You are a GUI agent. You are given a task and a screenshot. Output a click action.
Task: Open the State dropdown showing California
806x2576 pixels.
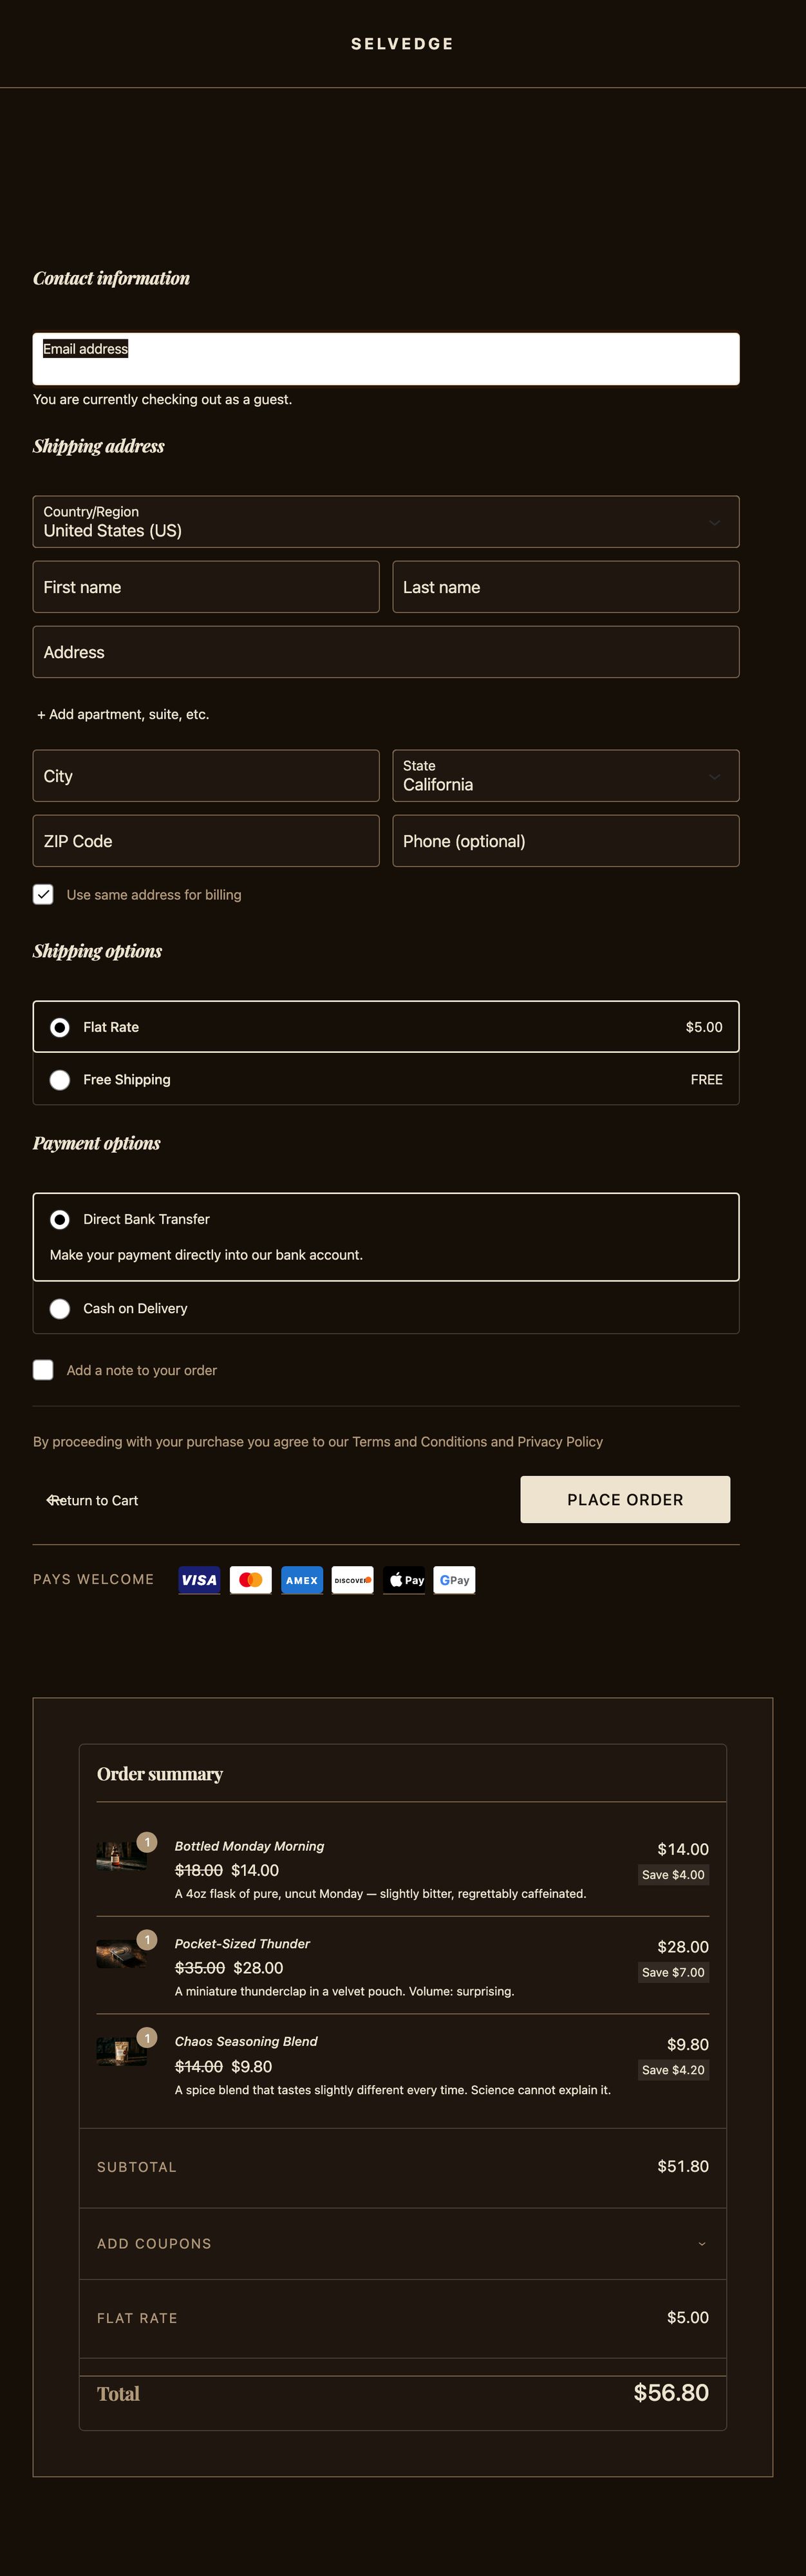pyautogui.click(x=565, y=776)
